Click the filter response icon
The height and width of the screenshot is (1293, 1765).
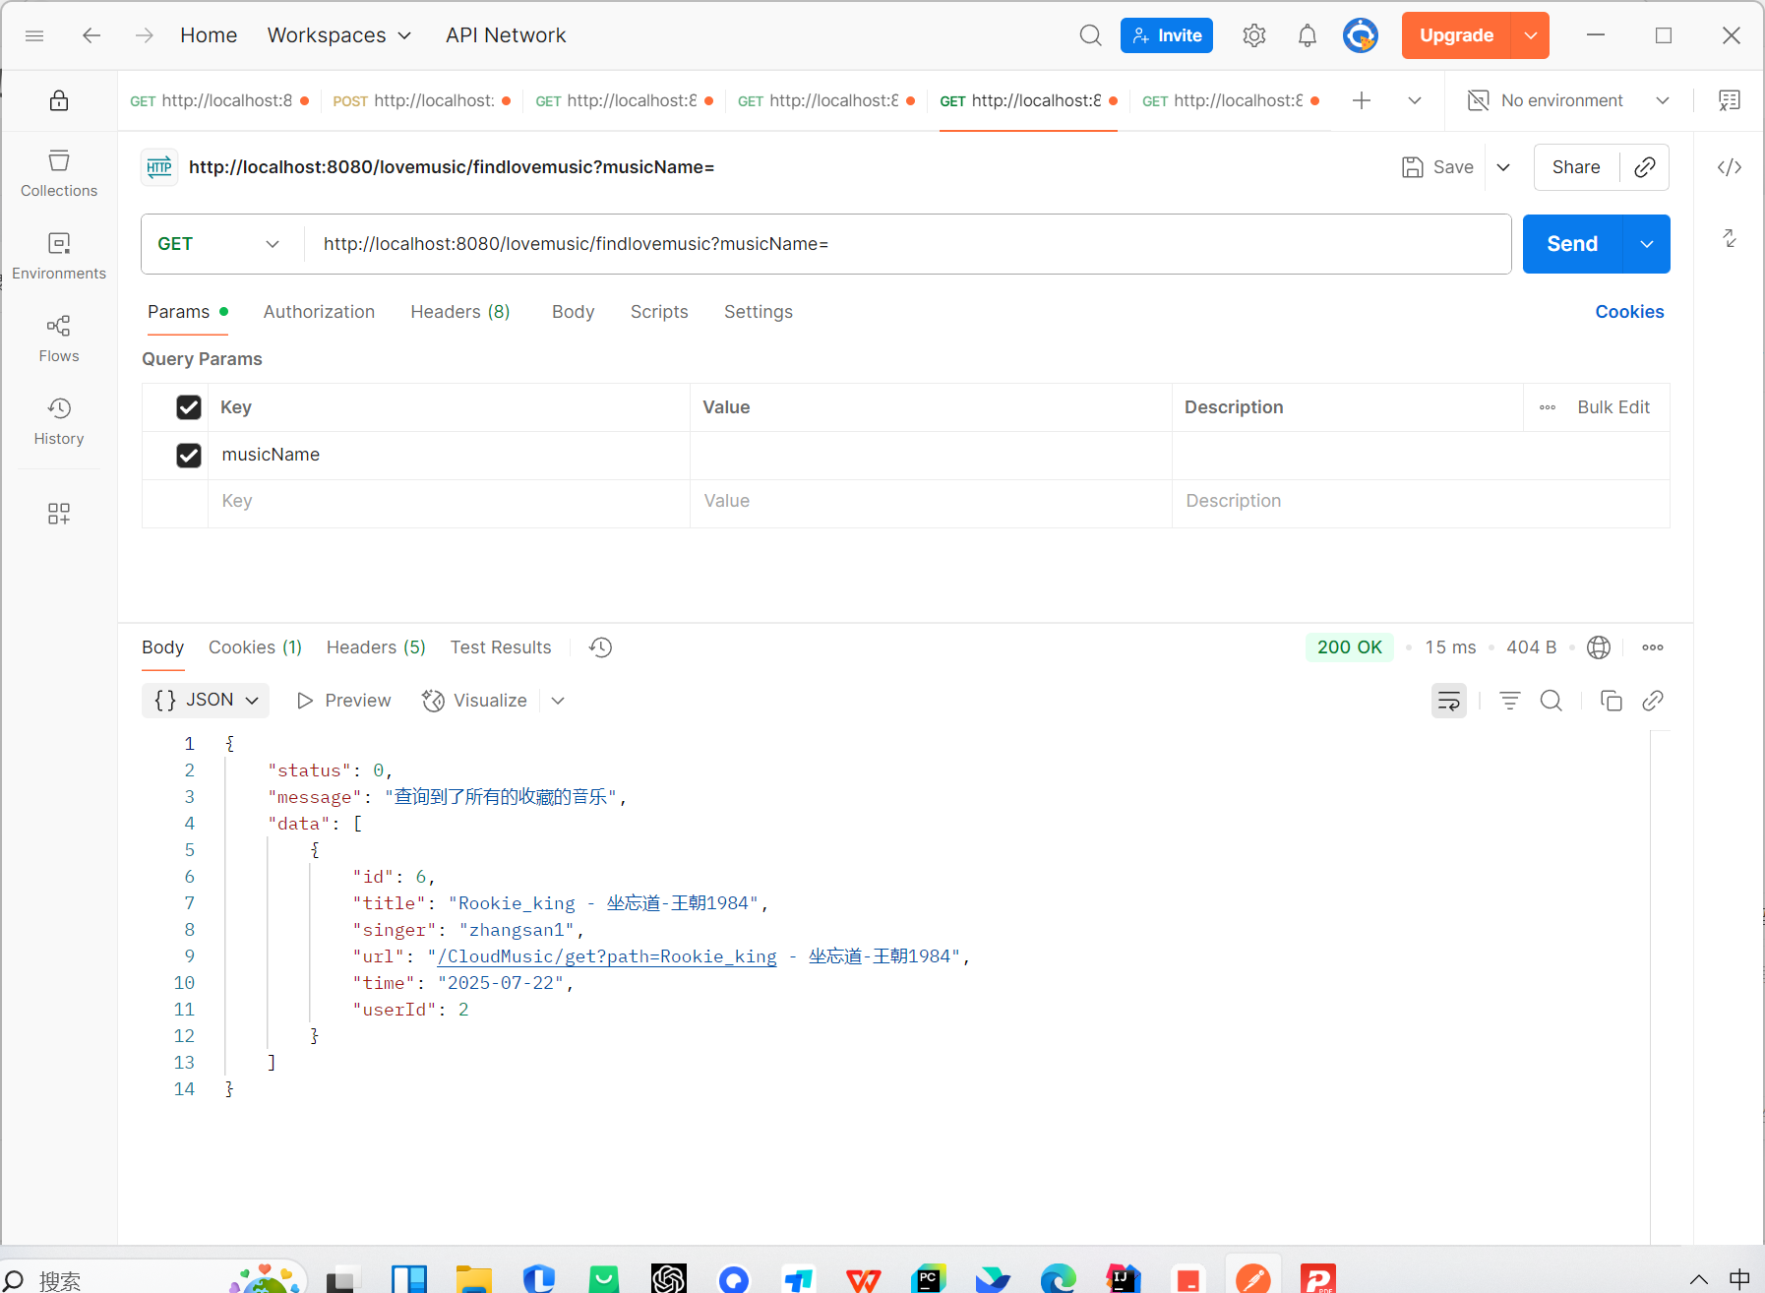(x=1510, y=701)
